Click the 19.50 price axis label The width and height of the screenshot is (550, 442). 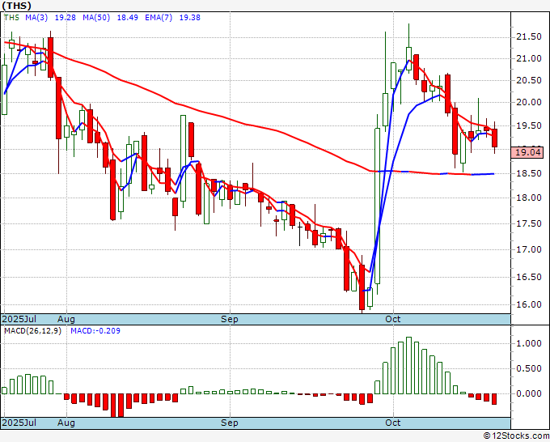click(x=529, y=125)
